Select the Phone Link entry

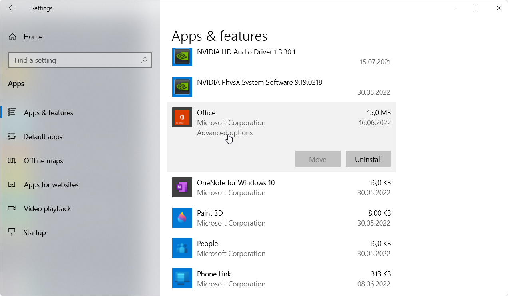point(281,278)
